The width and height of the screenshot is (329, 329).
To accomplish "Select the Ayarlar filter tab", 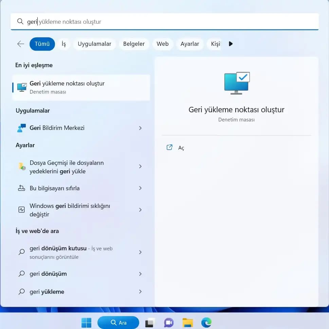I will point(189,44).
